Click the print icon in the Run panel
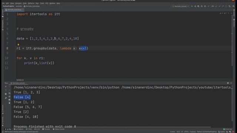This screenshot has height=133, width=237. (x=9, y=100)
